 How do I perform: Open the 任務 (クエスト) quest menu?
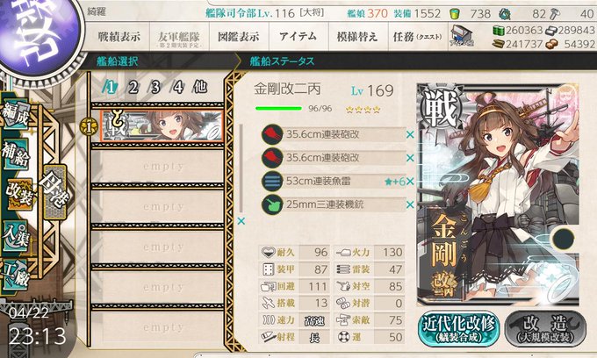(417, 37)
